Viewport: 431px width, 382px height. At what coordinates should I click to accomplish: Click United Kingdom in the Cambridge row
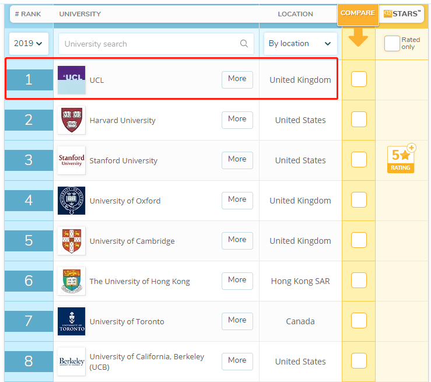pyautogui.click(x=300, y=241)
